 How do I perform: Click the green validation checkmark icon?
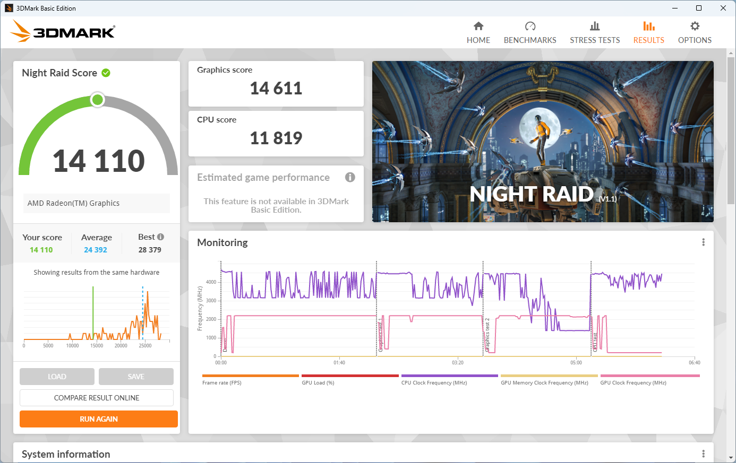pyautogui.click(x=106, y=73)
